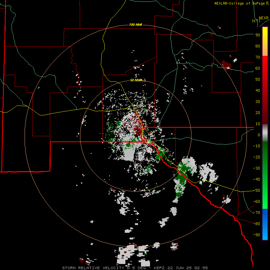Click the 60 value on the velocity scale

258,68
